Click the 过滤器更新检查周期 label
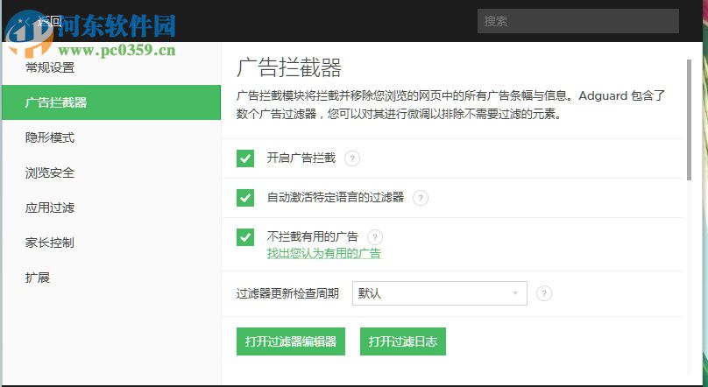Viewport: 708px width, 387px height. pyautogui.click(x=287, y=293)
